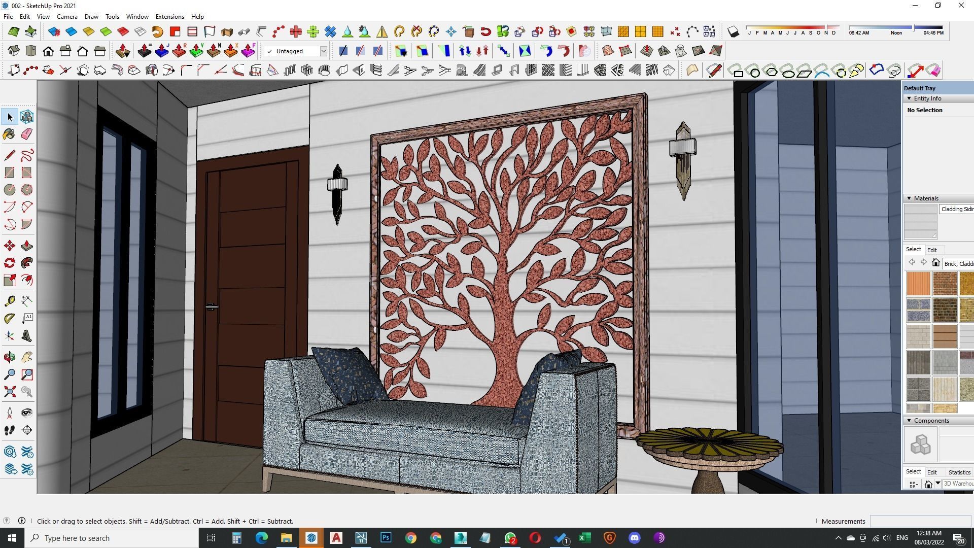Select the Eraser tool
This screenshot has height=548, width=974.
tap(27, 134)
